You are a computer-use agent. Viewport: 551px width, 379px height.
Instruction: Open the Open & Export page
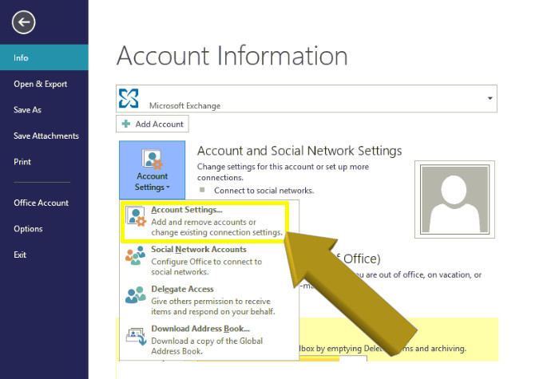[x=40, y=84]
